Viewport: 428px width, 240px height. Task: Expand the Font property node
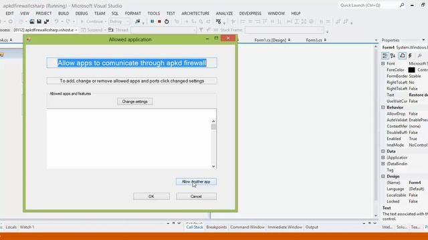pos(383,63)
